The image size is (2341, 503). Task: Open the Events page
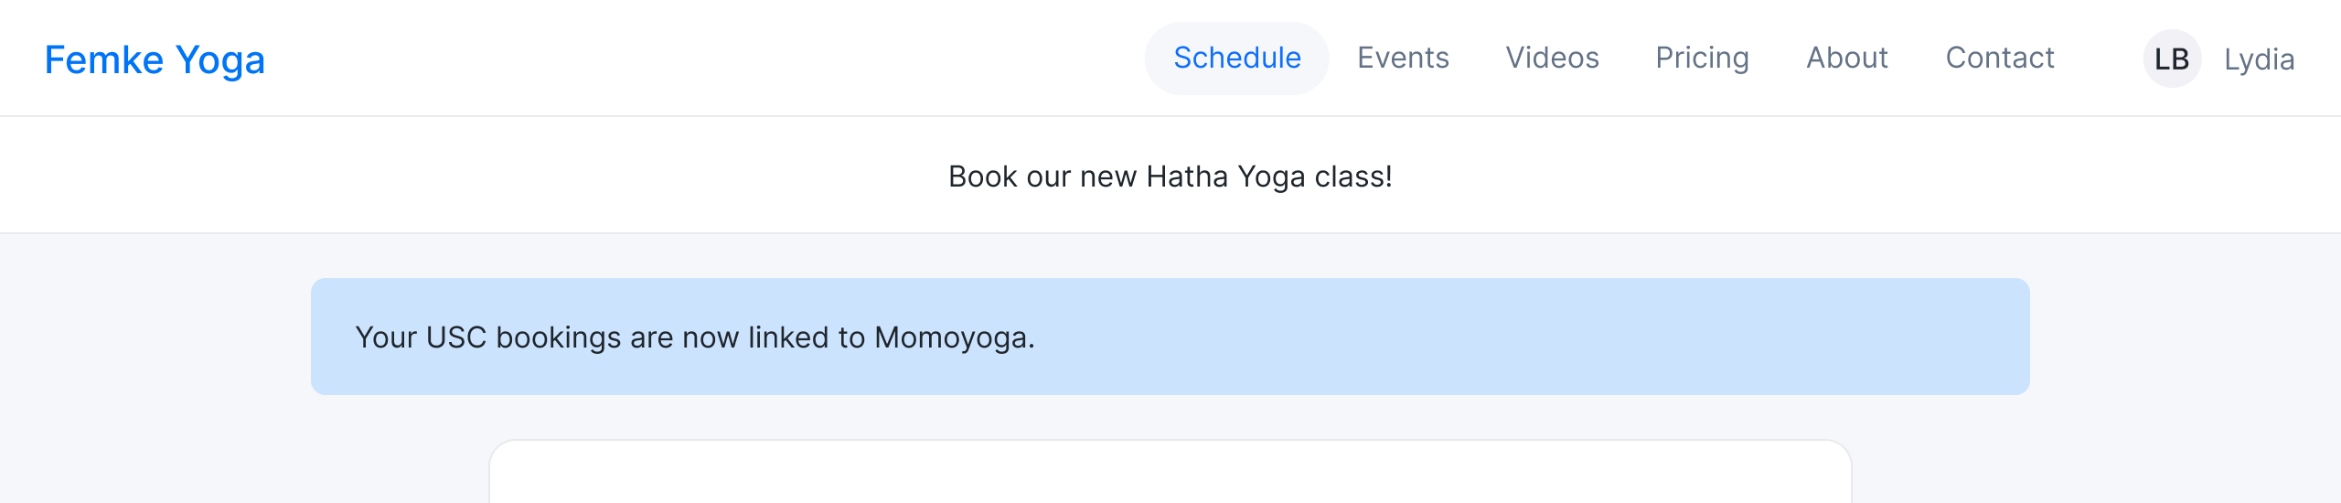[x=1403, y=58]
